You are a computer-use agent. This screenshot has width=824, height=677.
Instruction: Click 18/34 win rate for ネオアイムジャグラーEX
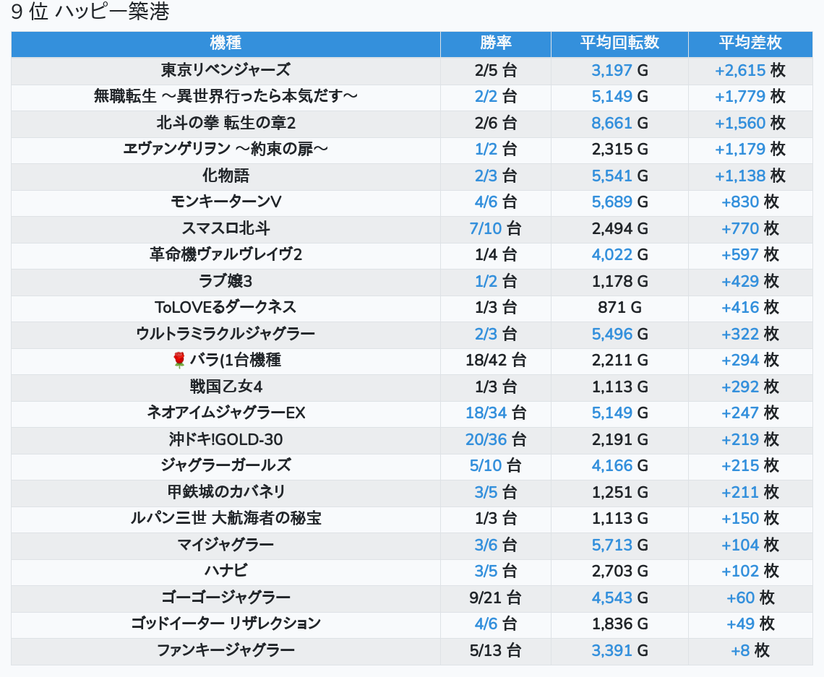[486, 413]
